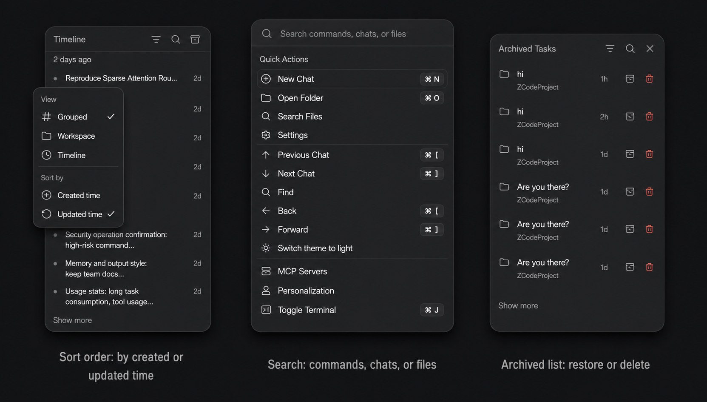Click Show more in Timeline panel
707x402 pixels.
[x=72, y=320]
